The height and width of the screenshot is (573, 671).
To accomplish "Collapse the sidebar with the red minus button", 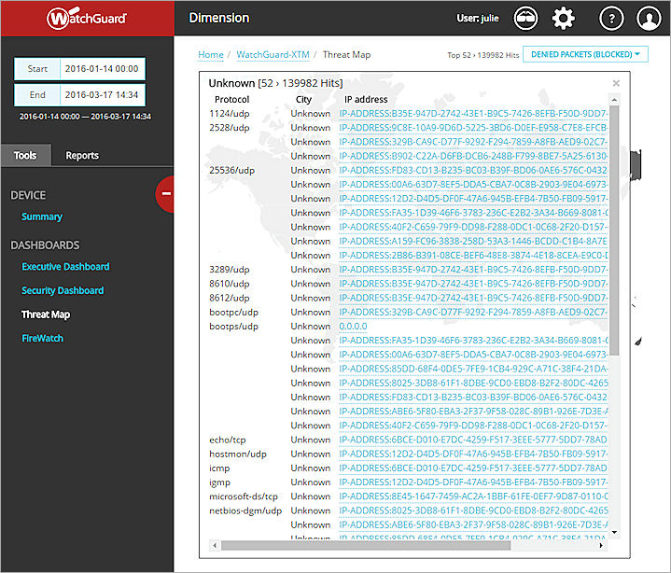I will pos(166,193).
